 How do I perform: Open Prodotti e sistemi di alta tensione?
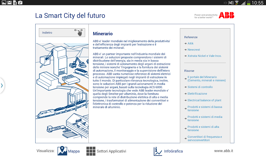pyautogui.click(x=203, y=128)
